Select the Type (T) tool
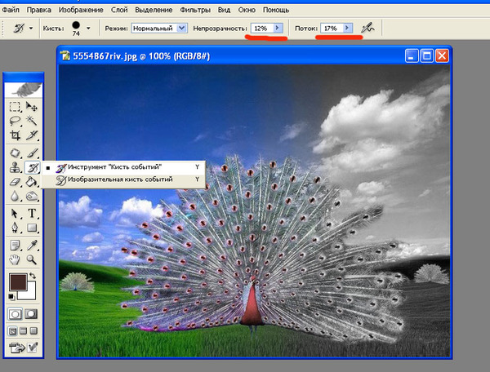Viewport: 490px width, 372px height. [32, 214]
